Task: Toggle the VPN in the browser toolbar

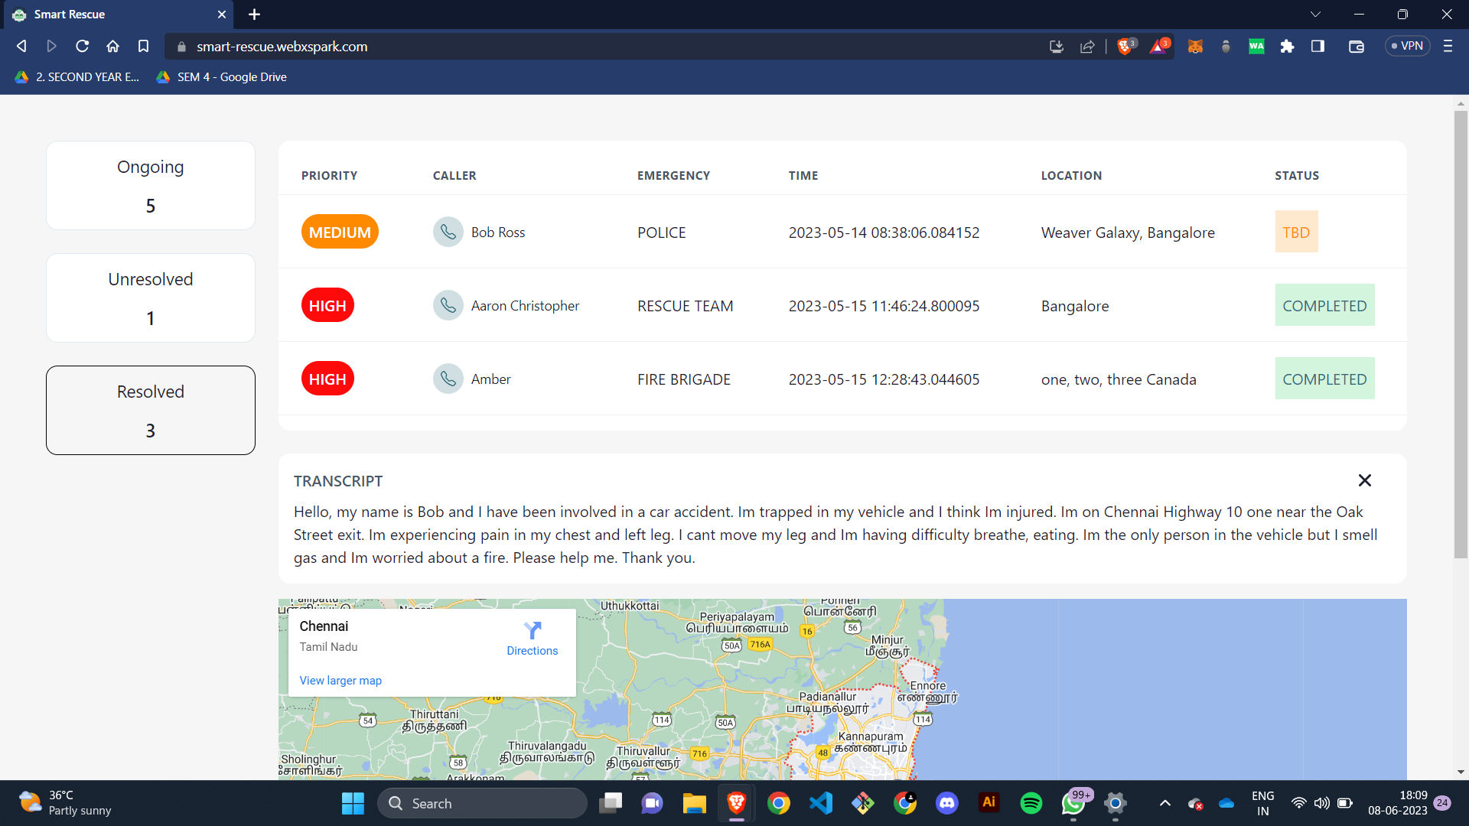Action: point(1406,46)
